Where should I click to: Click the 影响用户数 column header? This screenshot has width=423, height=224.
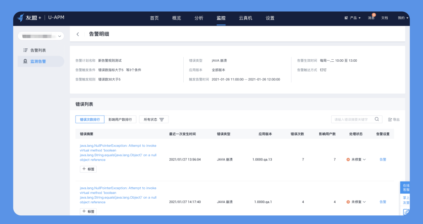[x=327, y=134]
